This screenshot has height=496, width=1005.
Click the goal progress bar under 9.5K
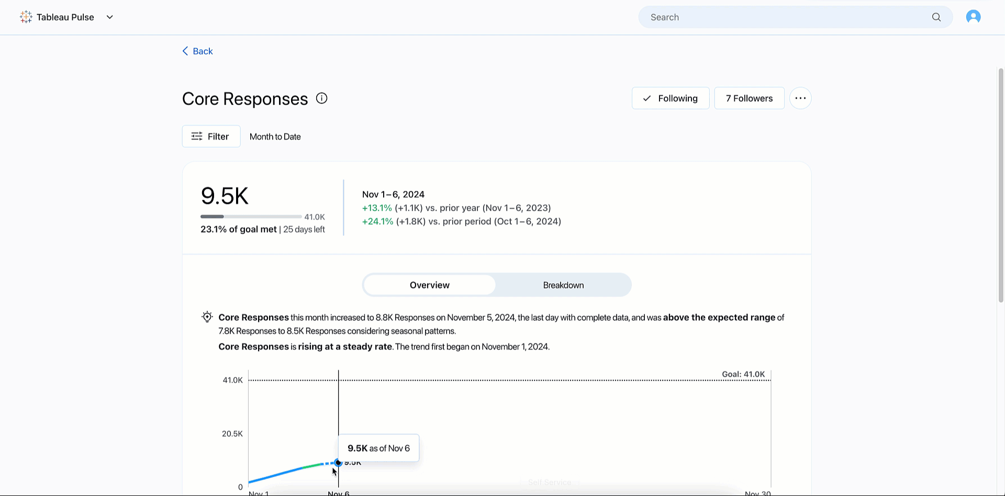[x=251, y=216]
